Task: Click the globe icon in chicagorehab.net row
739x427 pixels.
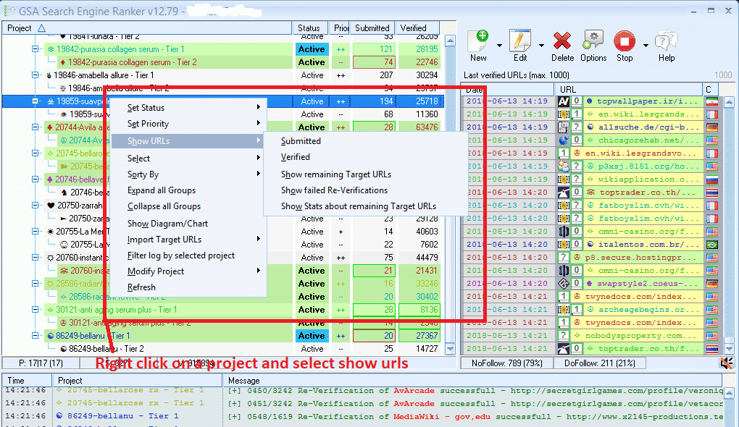Action: (x=563, y=140)
